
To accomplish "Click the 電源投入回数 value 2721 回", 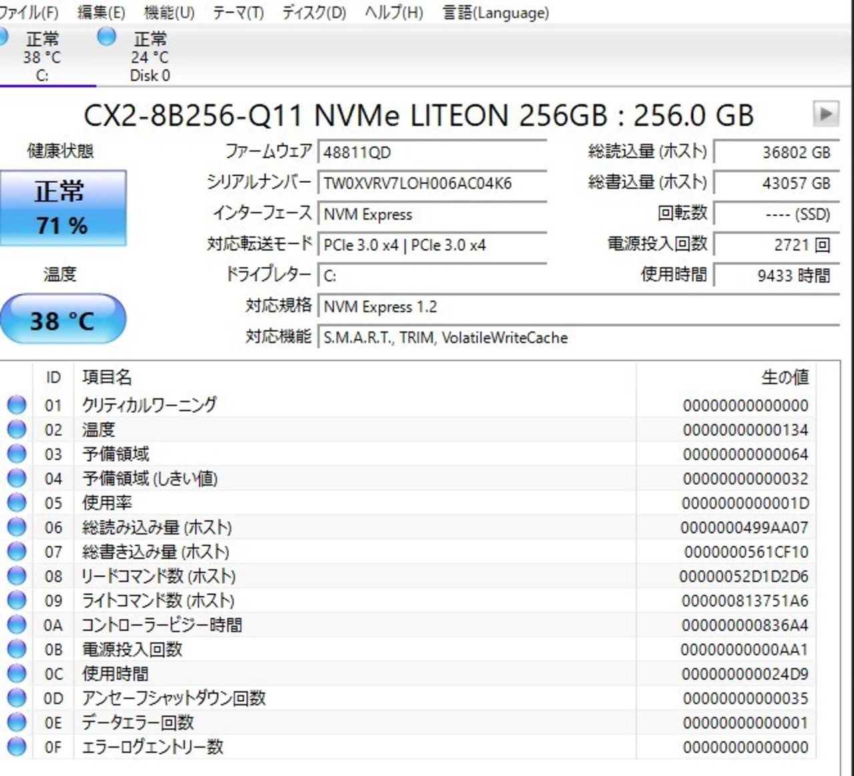I will (x=777, y=245).
